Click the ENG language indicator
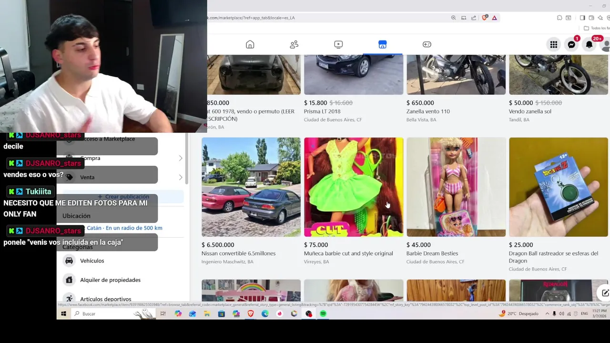 (584, 313)
